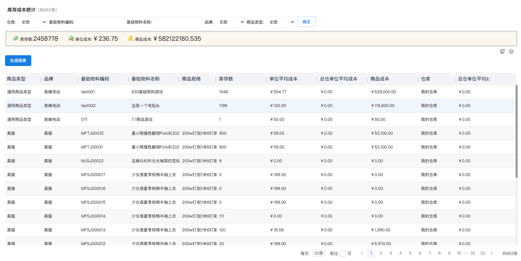Viewport: 521px width, 261px height.
Task: Go to next page arrow
Action: (492, 253)
